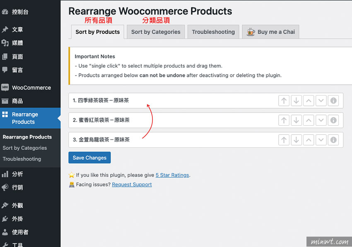352x247 pixels.
Task: Click the pages icon beside 頁面
Action: (x=5, y=56)
